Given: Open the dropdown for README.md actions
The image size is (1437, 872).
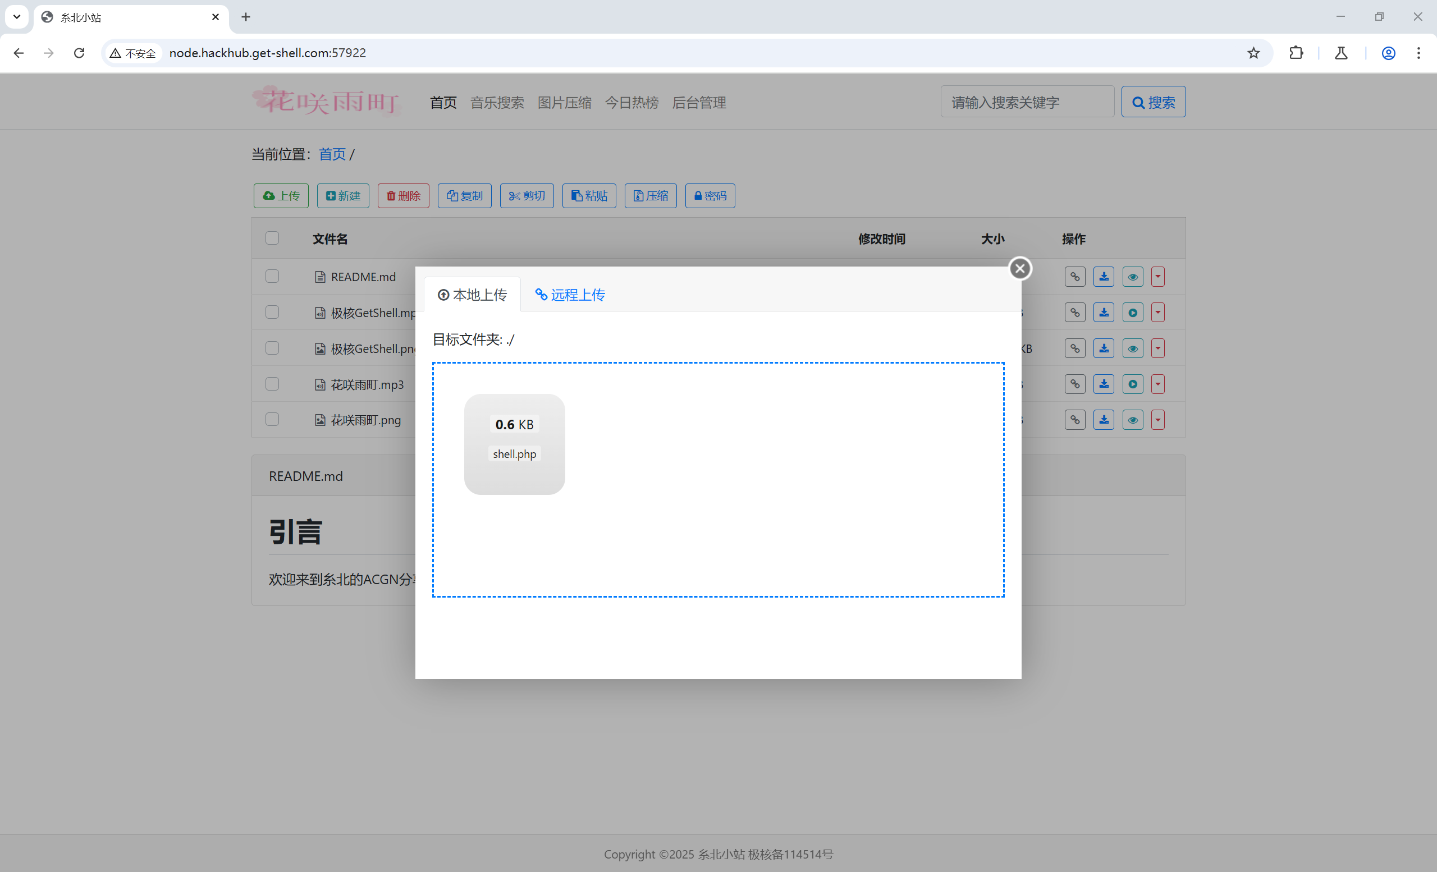Looking at the screenshot, I should coord(1157,276).
